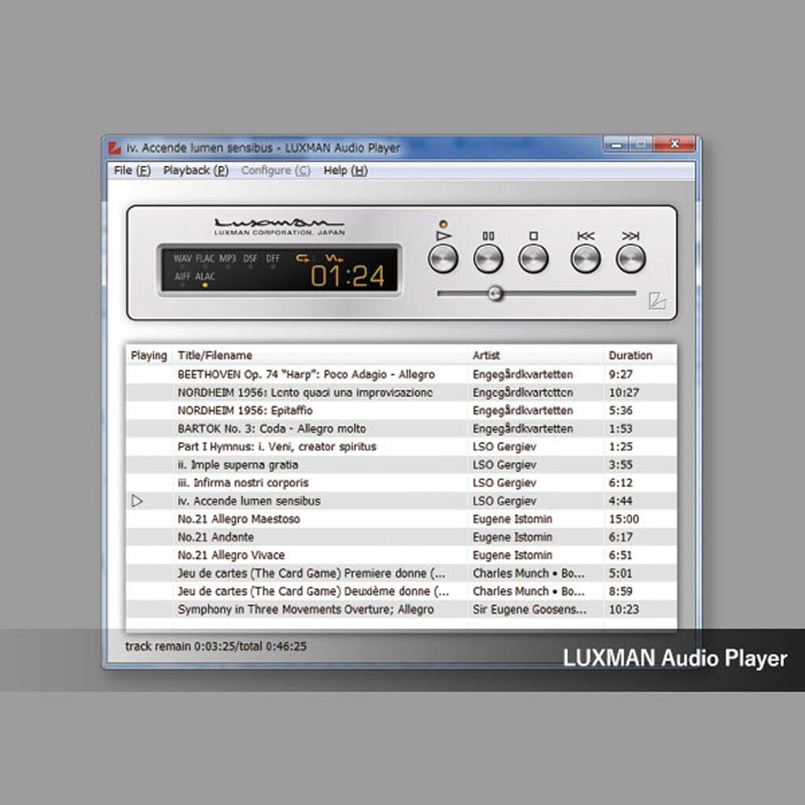This screenshot has height=805, width=805.
Task: Click the repeat icon in the display
Action: point(303,258)
